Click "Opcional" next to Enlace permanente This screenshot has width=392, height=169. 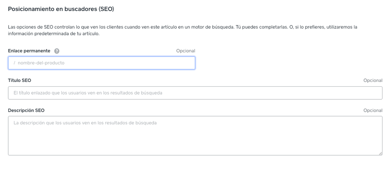185,51
